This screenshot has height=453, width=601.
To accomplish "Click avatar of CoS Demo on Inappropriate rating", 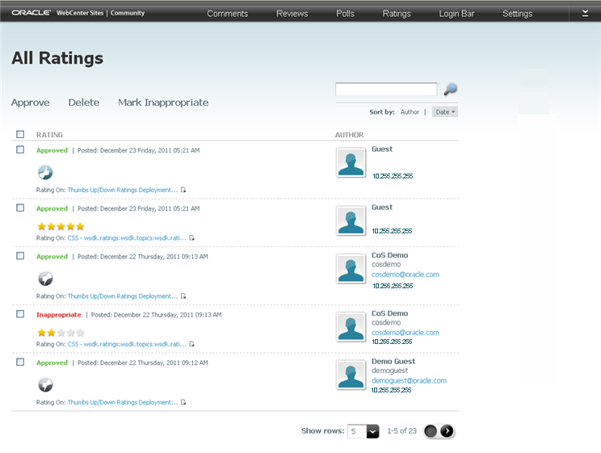I will tap(351, 327).
